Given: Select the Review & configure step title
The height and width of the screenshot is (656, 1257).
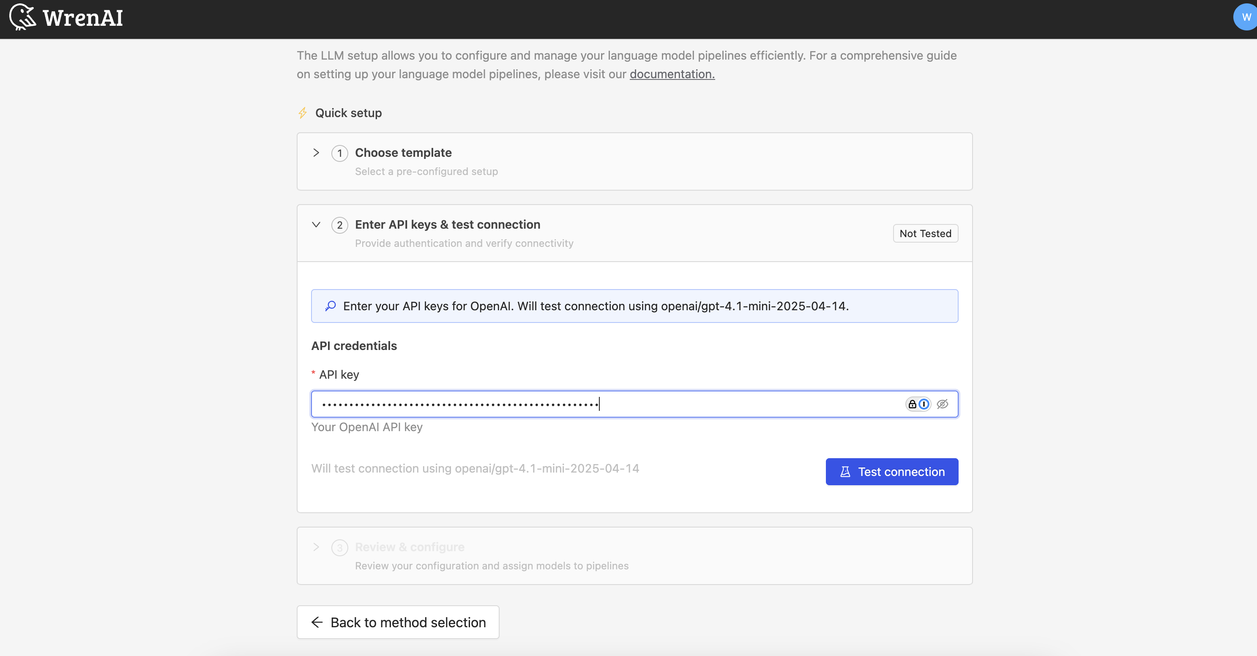Looking at the screenshot, I should click(x=410, y=547).
